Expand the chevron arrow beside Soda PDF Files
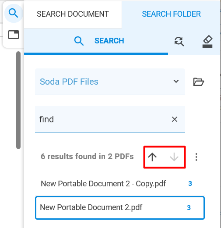Image resolution: width=221 pixels, height=228 pixels. click(x=176, y=81)
